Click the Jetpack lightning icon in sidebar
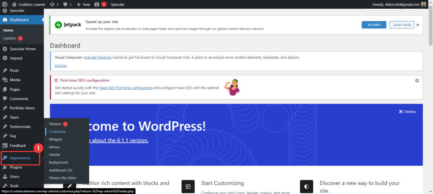 5,58
